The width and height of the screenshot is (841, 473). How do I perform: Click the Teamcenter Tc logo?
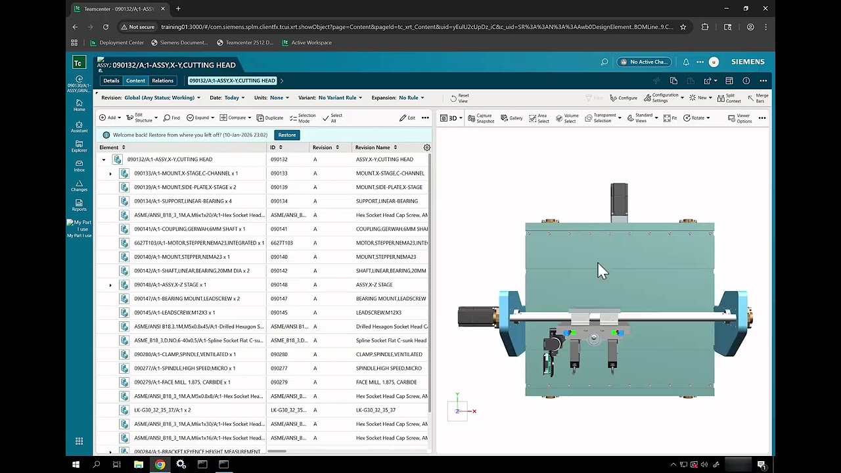(x=79, y=62)
